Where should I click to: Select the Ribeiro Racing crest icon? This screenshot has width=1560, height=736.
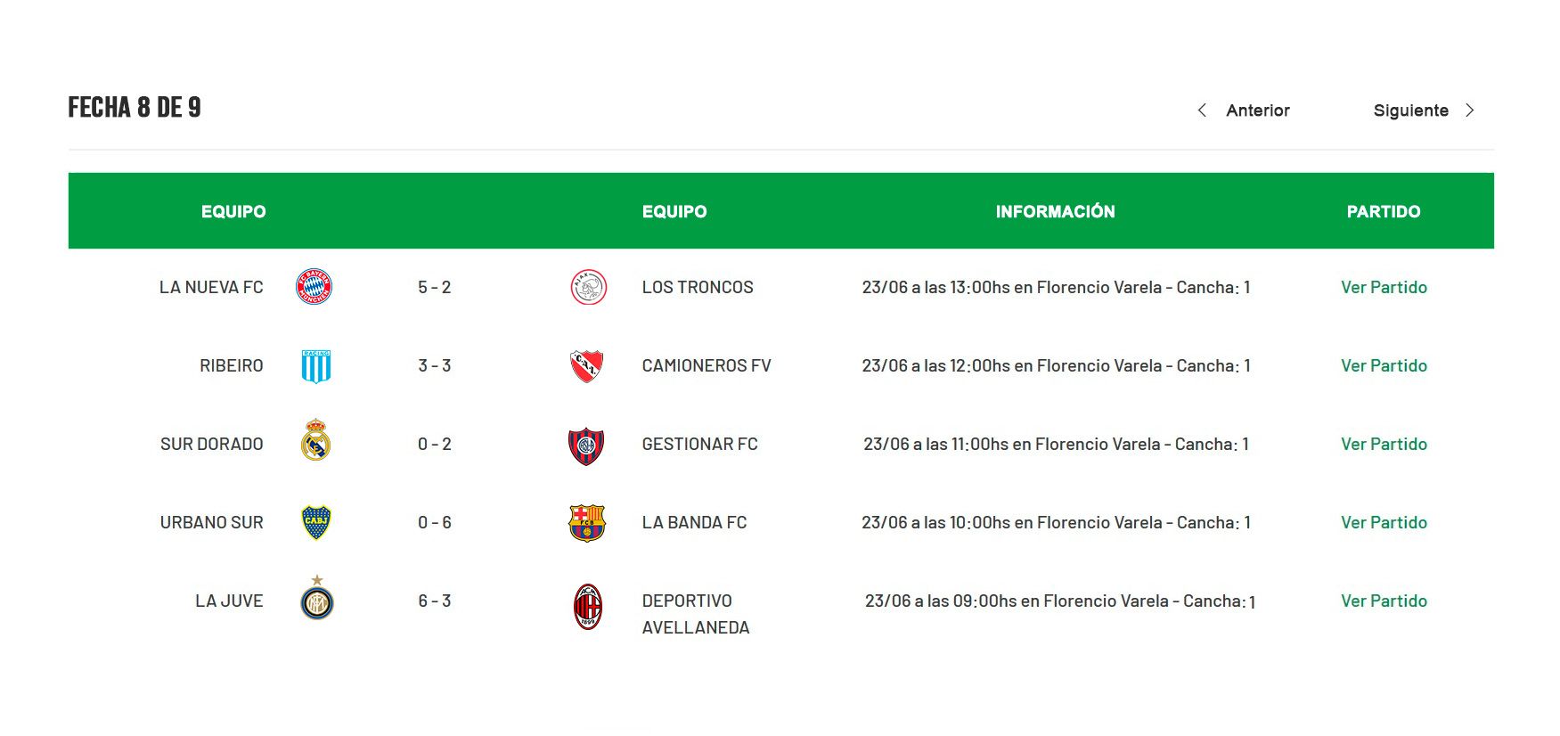[316, 366]
